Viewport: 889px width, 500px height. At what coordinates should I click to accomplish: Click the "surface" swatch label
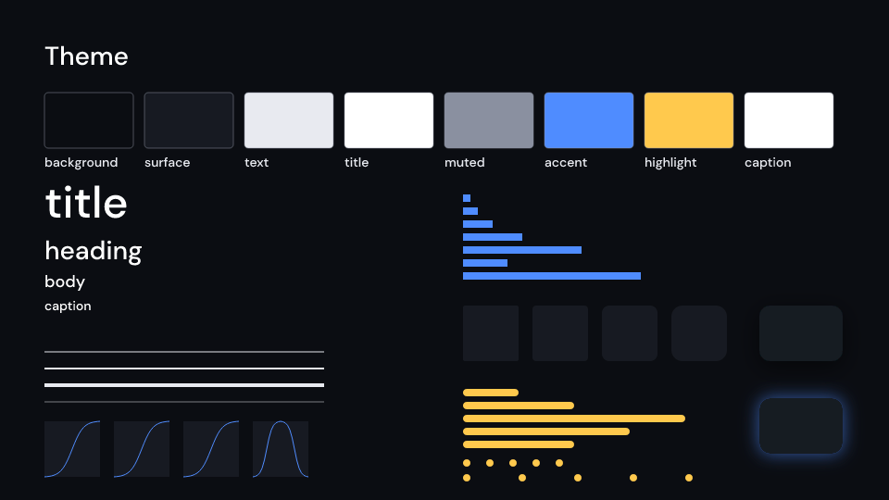coord(168,163)
